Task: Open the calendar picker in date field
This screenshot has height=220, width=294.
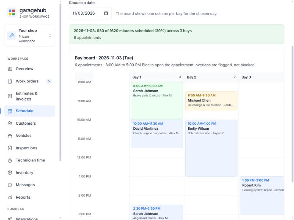Action: coord(106,13)
